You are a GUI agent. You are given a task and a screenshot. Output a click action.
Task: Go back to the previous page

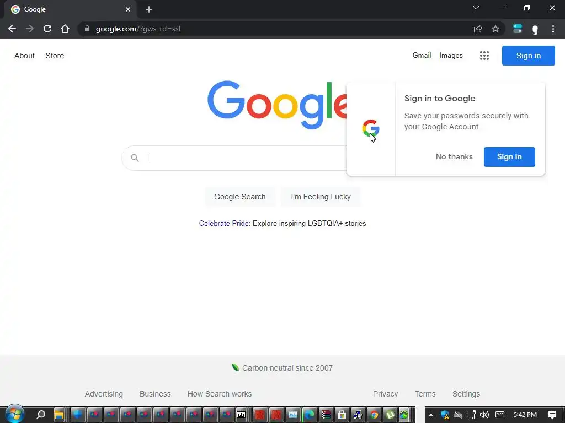(x=12, y=29)
